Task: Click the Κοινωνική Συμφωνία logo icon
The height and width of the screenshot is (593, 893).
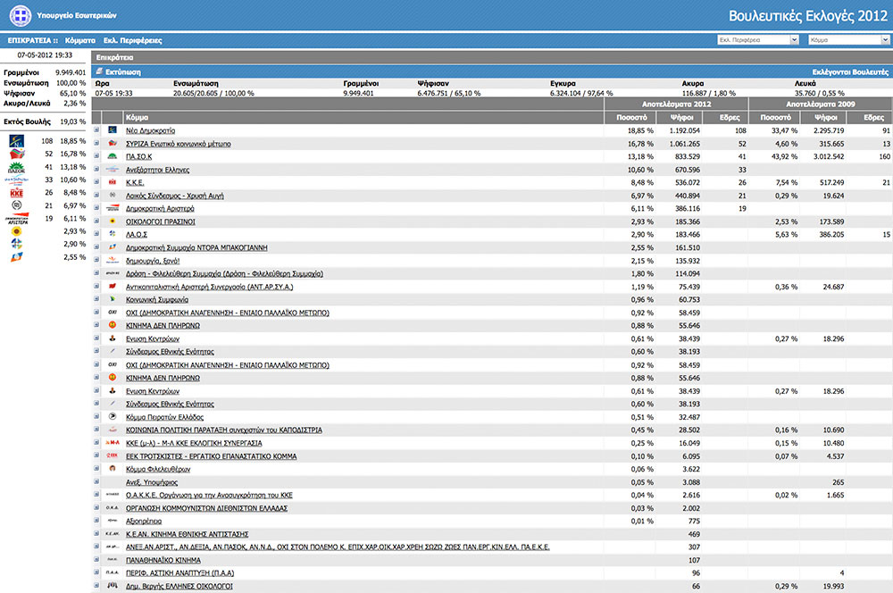Action: [113, 300]
